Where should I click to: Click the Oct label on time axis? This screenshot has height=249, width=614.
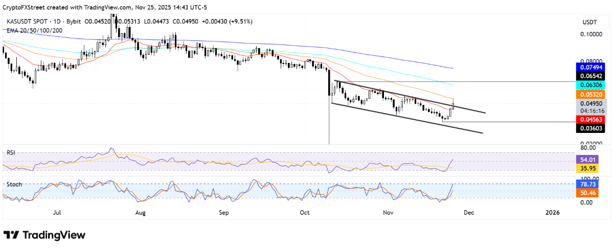[305, 212]
